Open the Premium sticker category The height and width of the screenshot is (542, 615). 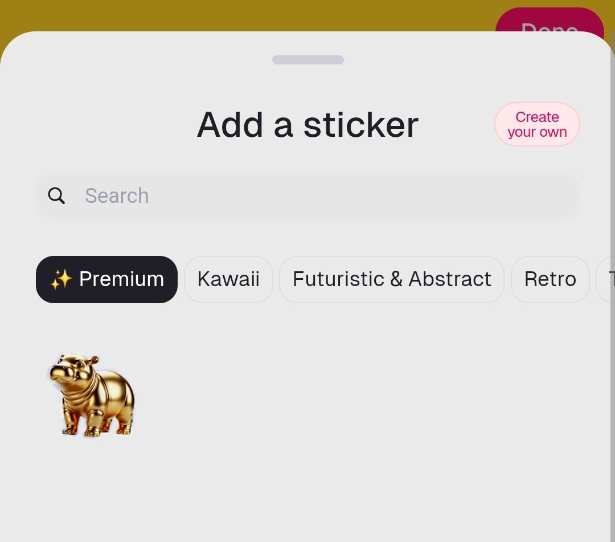(x=106, y=279)
